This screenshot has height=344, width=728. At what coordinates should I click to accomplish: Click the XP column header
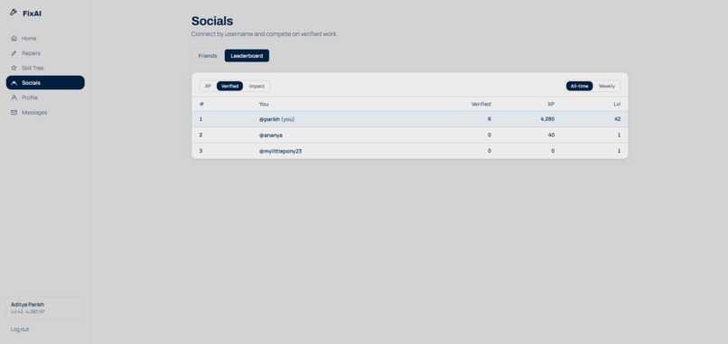click(x=551, y=104)
